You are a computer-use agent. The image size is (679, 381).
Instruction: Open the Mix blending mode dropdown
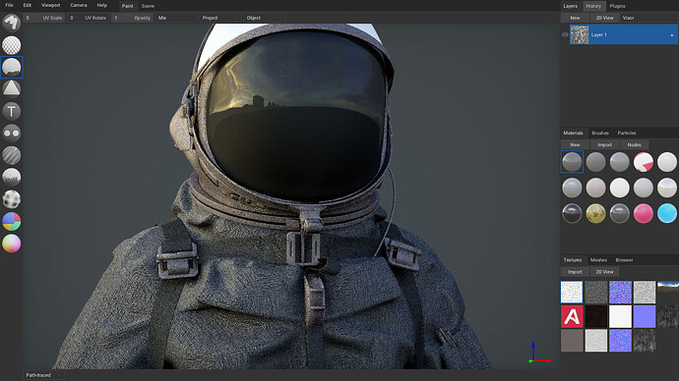176,18
